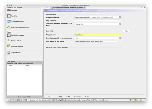Click the Hide basic fields button
Viewport: 152px width, 109px height.
[x=126, y=31]
